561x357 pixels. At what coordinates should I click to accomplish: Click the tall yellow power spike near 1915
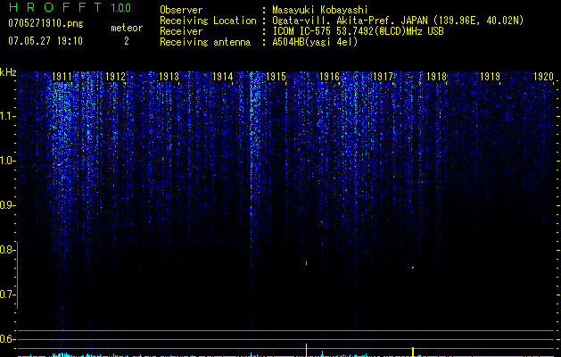pyautogui.click(x=306, y=350)
